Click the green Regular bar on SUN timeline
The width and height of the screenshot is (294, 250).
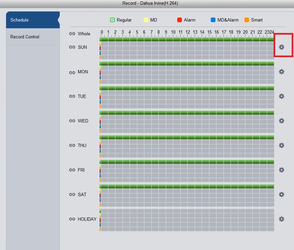(187, 39)
